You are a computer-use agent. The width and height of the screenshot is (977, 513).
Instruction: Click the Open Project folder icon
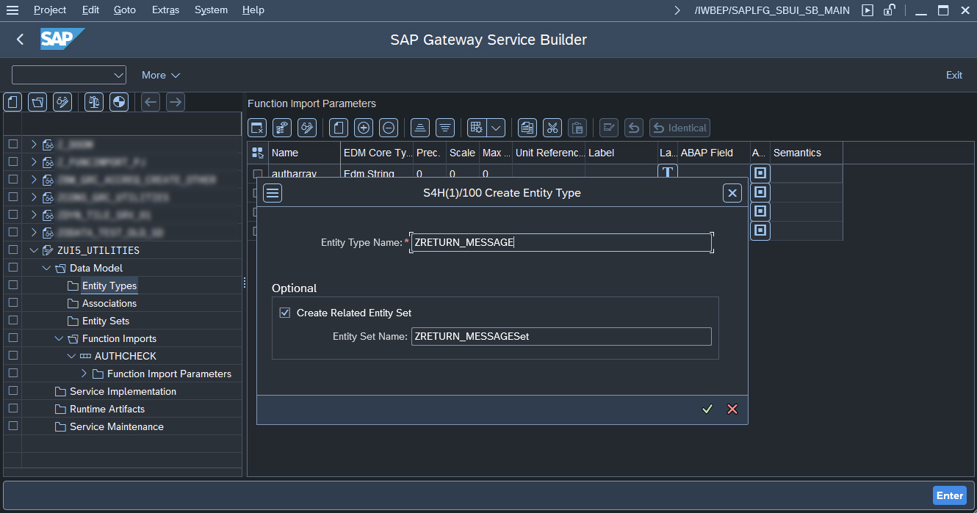click(x=38, y=102)
